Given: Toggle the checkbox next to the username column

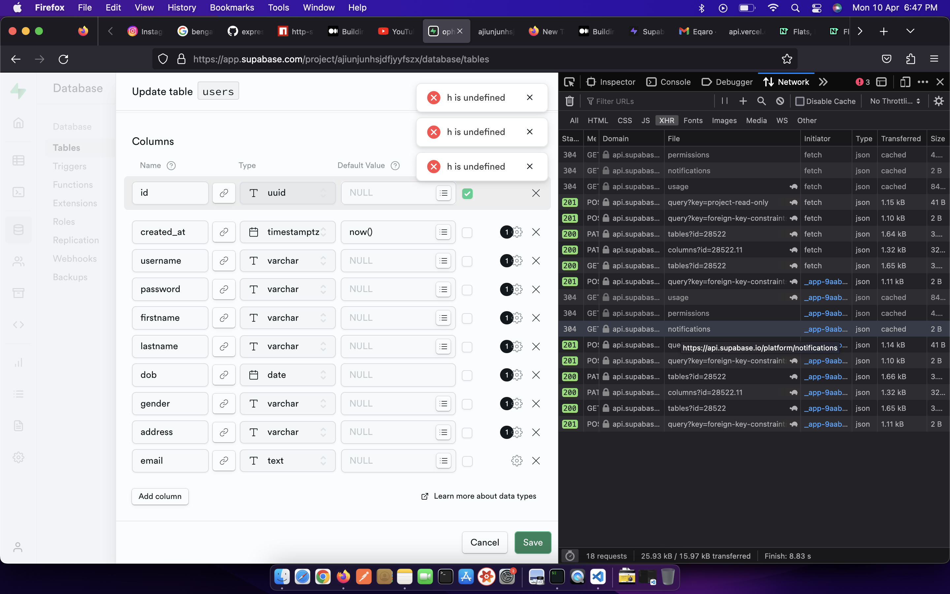Looking at the screenshot, I should 467,260.
